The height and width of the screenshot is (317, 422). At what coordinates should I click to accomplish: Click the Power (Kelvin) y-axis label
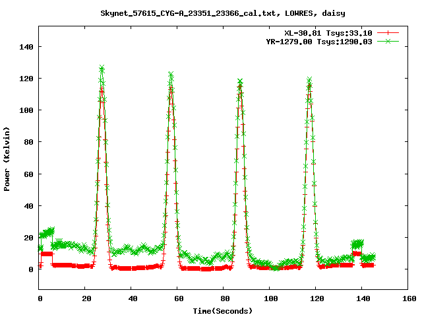7,158
